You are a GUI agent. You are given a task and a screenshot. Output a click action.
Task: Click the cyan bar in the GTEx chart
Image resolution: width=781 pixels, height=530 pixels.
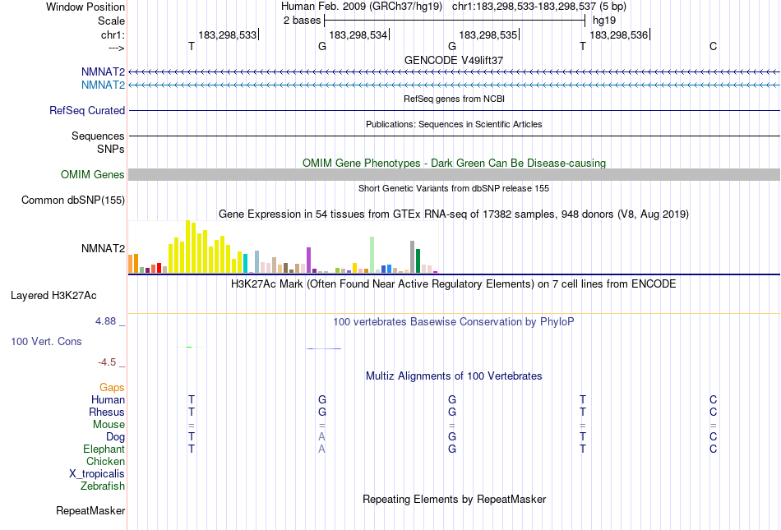click(x=245, y=263)
